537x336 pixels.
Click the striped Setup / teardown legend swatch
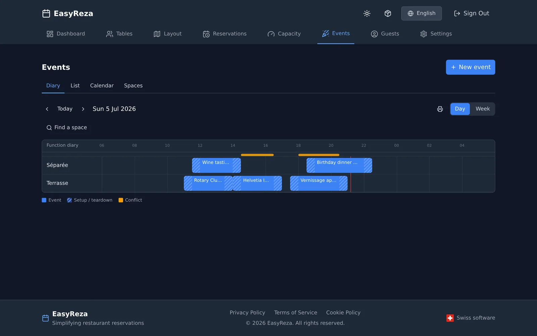(x=69, y=200)
